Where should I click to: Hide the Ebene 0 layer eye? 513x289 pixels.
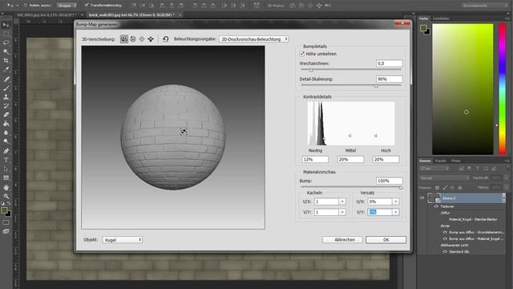pos(422,197)
